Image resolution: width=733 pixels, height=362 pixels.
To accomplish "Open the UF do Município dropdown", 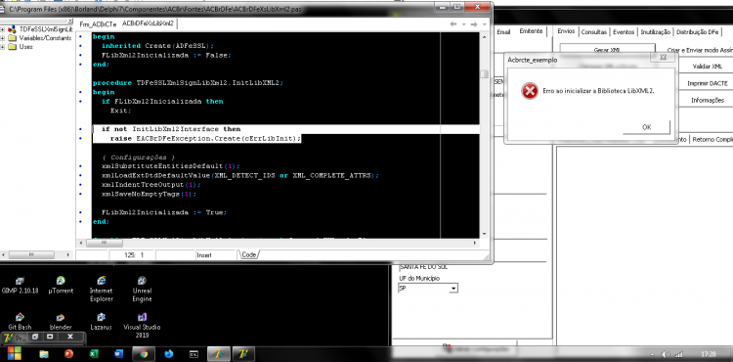I will pos(453,289).
